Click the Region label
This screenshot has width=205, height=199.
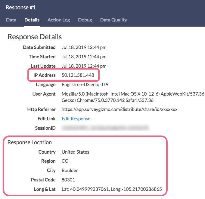click(48, 161)
